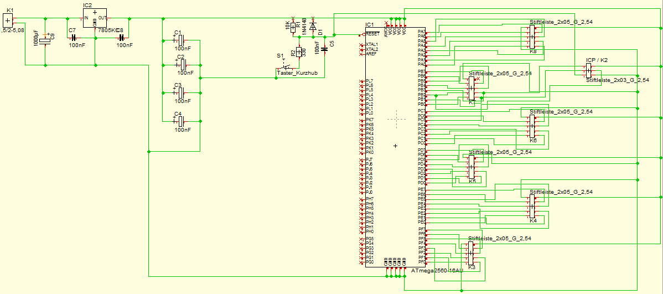Click the PF0 pin label
The image size is (663, 294).
422,262
